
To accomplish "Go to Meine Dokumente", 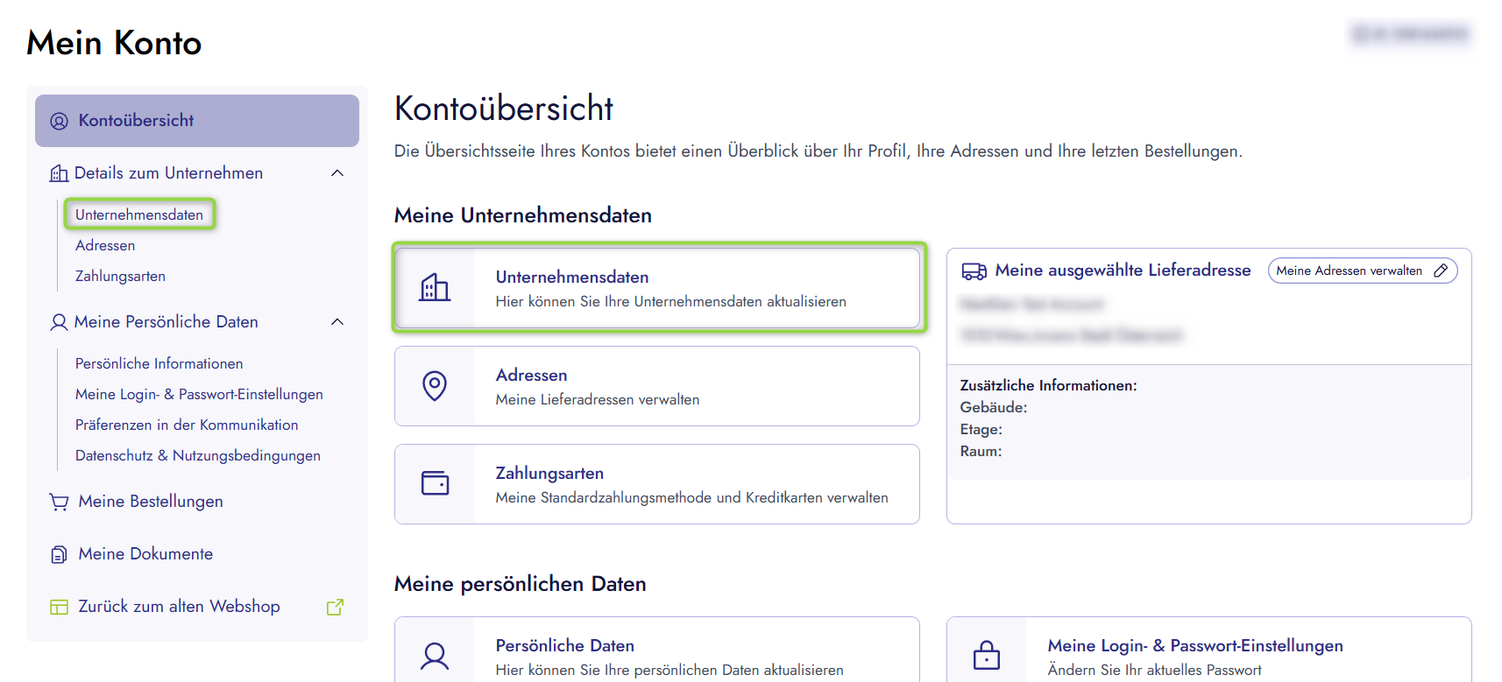I will [145, 554].
